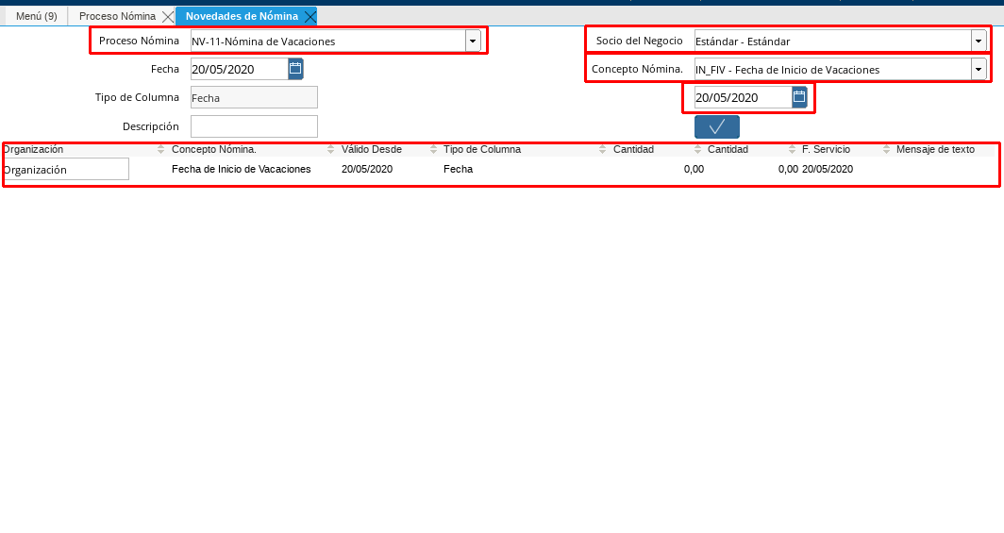Click first Cantidad cell showing 0,00
Viewport: 1004px width, 533px height.
pos(694,169)
